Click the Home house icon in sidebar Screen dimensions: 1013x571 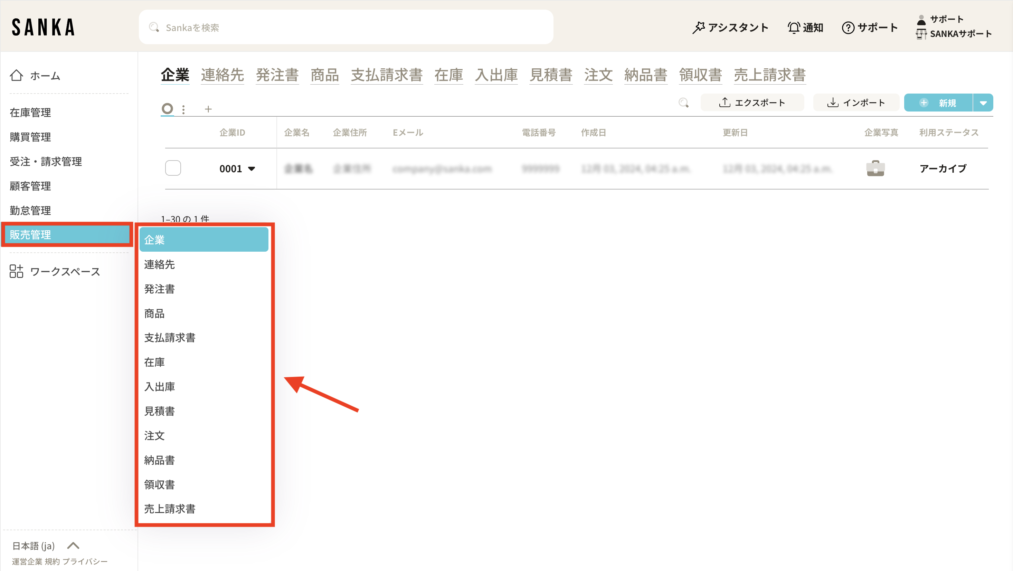click(x=16, y=75)
